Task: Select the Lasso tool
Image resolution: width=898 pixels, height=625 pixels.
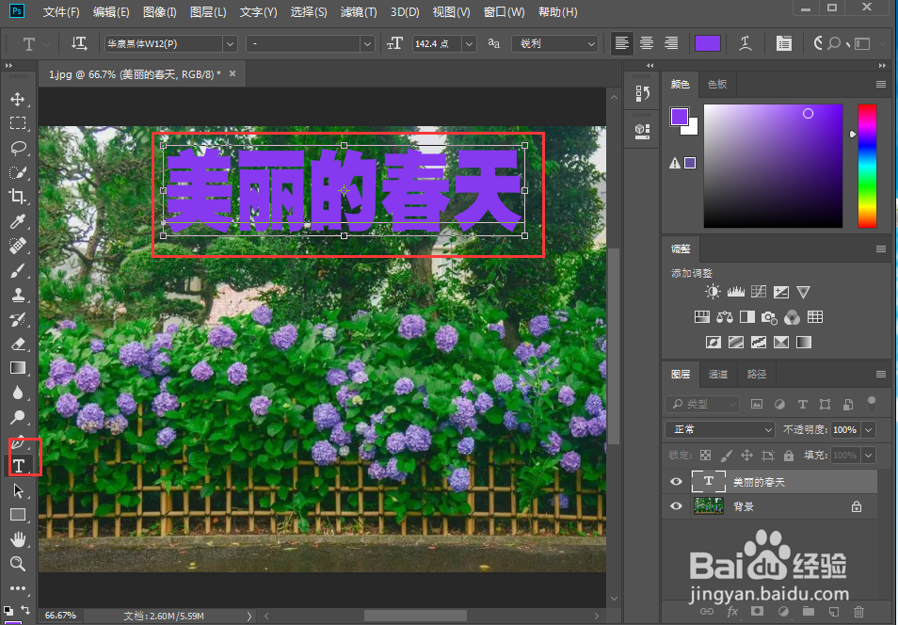Action: click(18, 148)
